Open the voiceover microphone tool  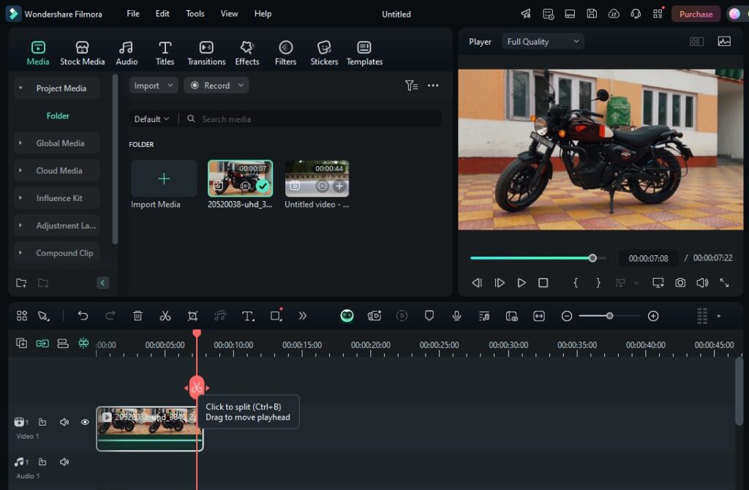pyautogui.click(x=456, y=316)
